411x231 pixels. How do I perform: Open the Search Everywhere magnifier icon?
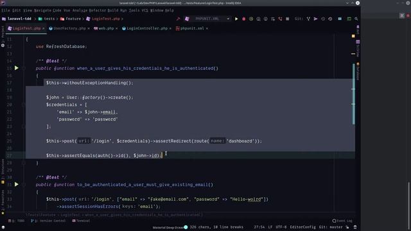tap(356, 19)
